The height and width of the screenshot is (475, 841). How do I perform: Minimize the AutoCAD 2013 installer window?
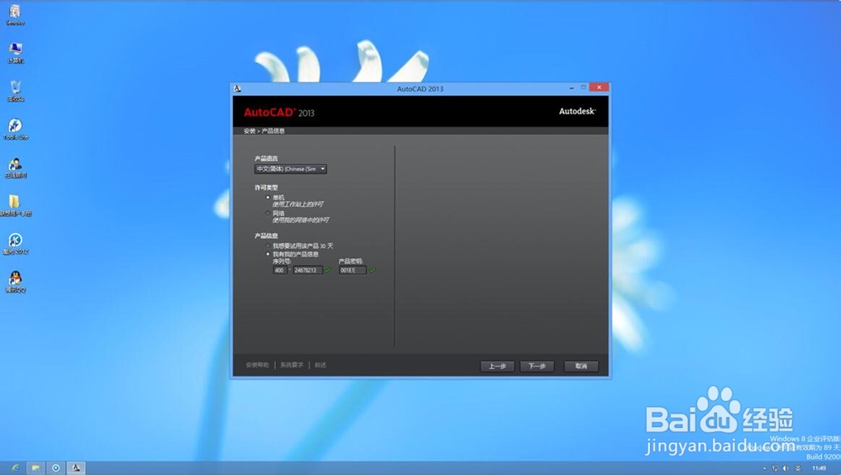572,87
